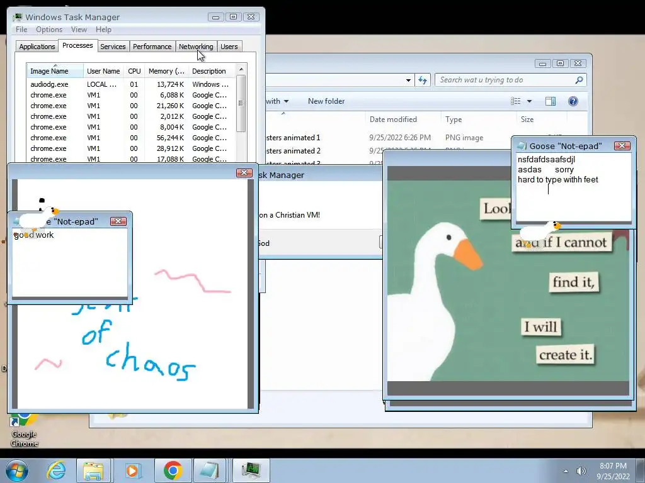Open the clock showing 8:07 PM
This screenshot has width=645, height=483.
pos(613,471)
